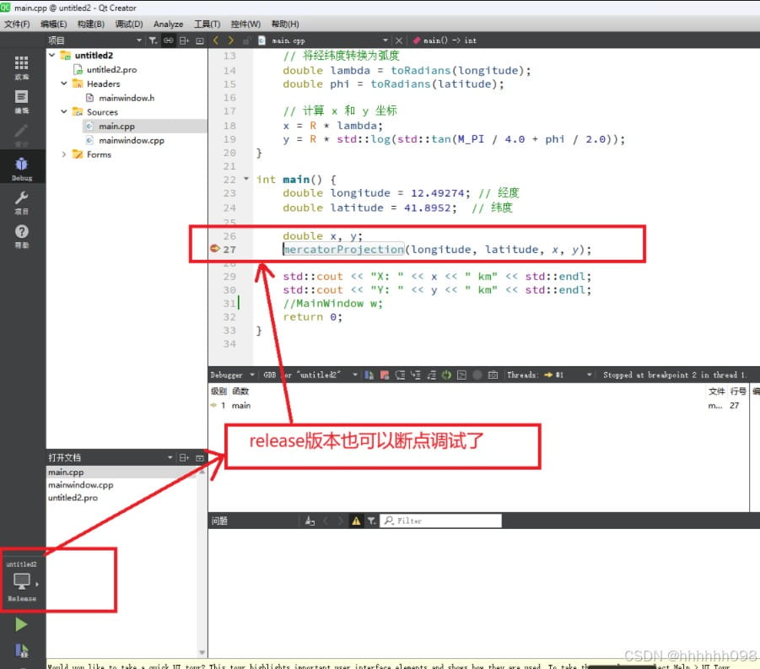
Task: Click the Start Debugging icon below Run
Action: coord(21,650)
